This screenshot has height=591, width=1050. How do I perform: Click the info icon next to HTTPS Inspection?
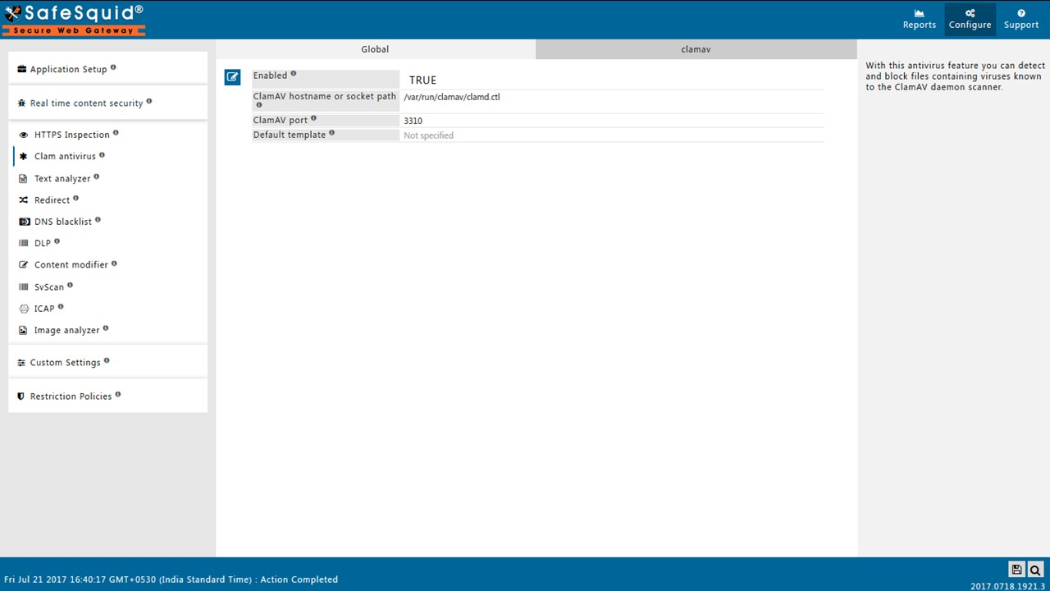116,132
